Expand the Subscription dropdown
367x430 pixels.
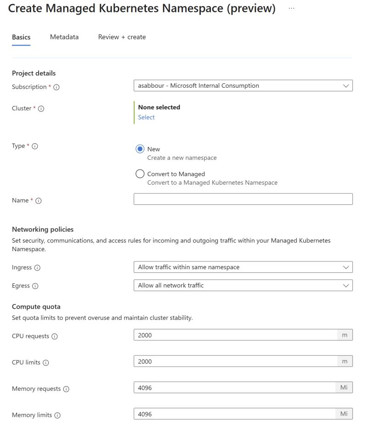243,86
